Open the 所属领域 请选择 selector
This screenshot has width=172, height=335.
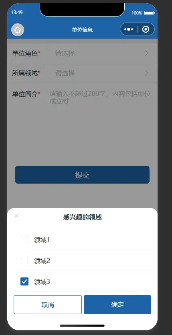65,73
